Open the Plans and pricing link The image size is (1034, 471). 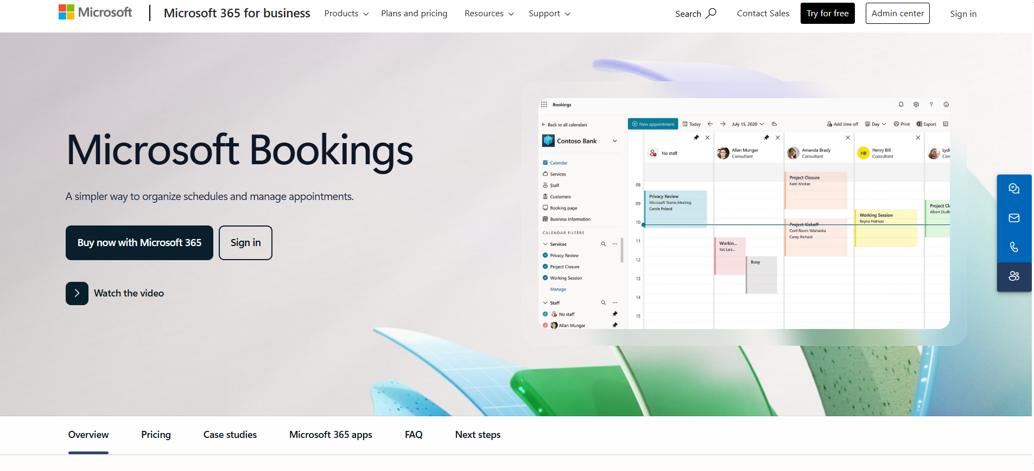click(414, 14)
